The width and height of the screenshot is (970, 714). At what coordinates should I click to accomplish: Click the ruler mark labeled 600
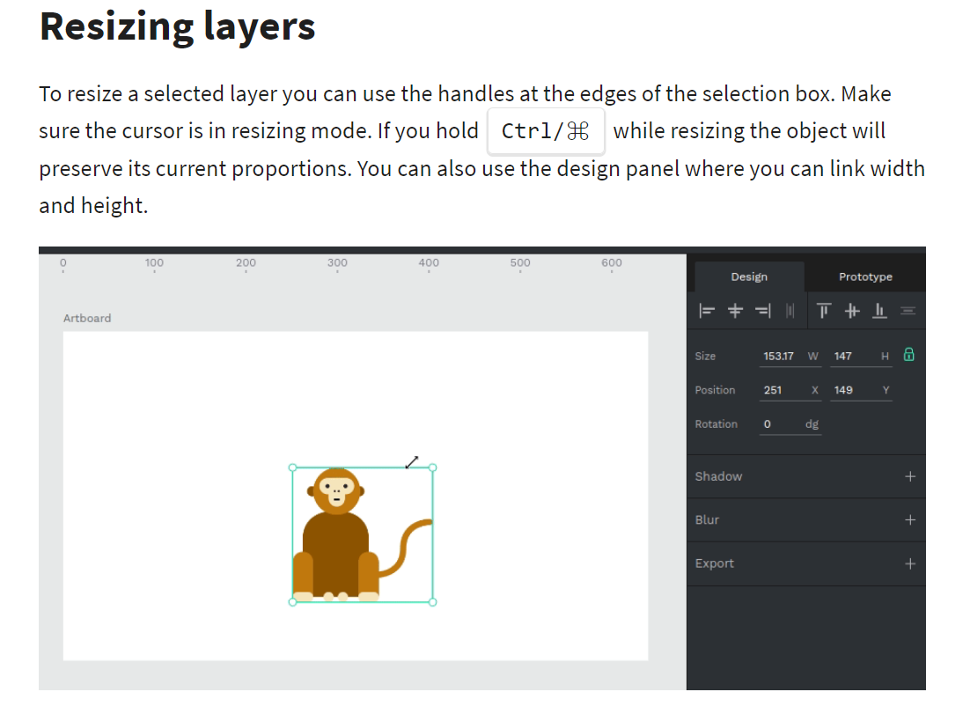click(x=611, y=263)
